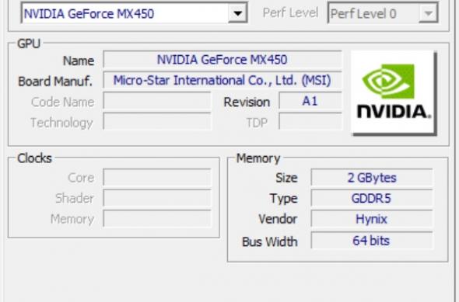Click the memory Type GDDR5 value
459x302 pixels.
click(372, 198)
